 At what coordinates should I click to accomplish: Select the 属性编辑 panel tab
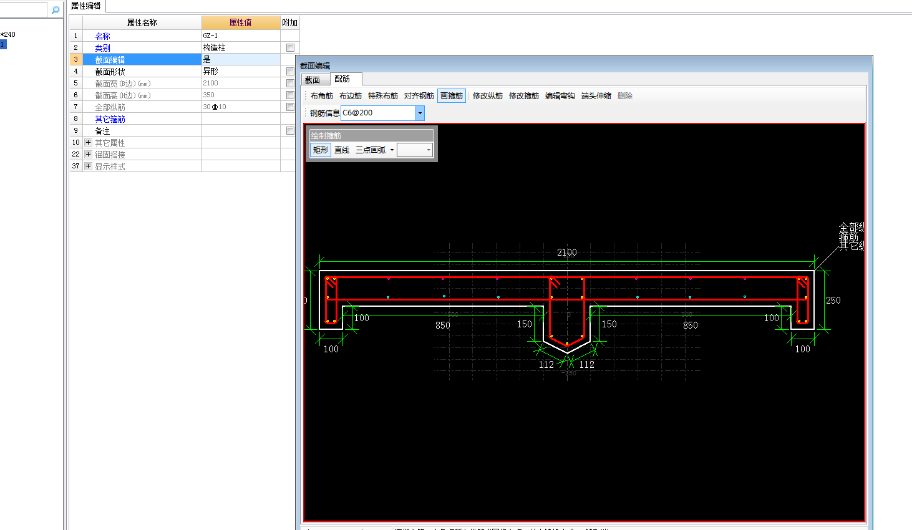[x=86, y=6]
